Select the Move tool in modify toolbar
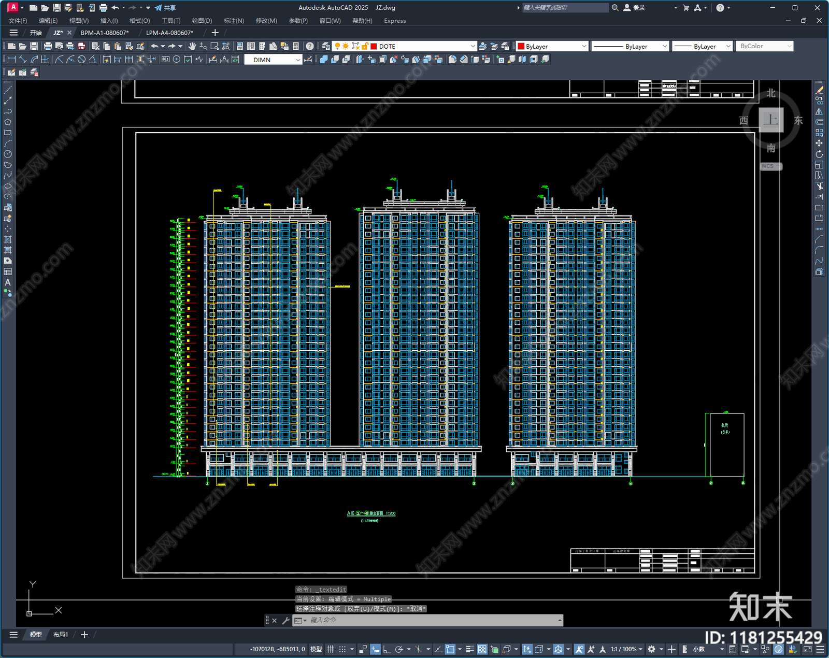 (x=819, y=143)
